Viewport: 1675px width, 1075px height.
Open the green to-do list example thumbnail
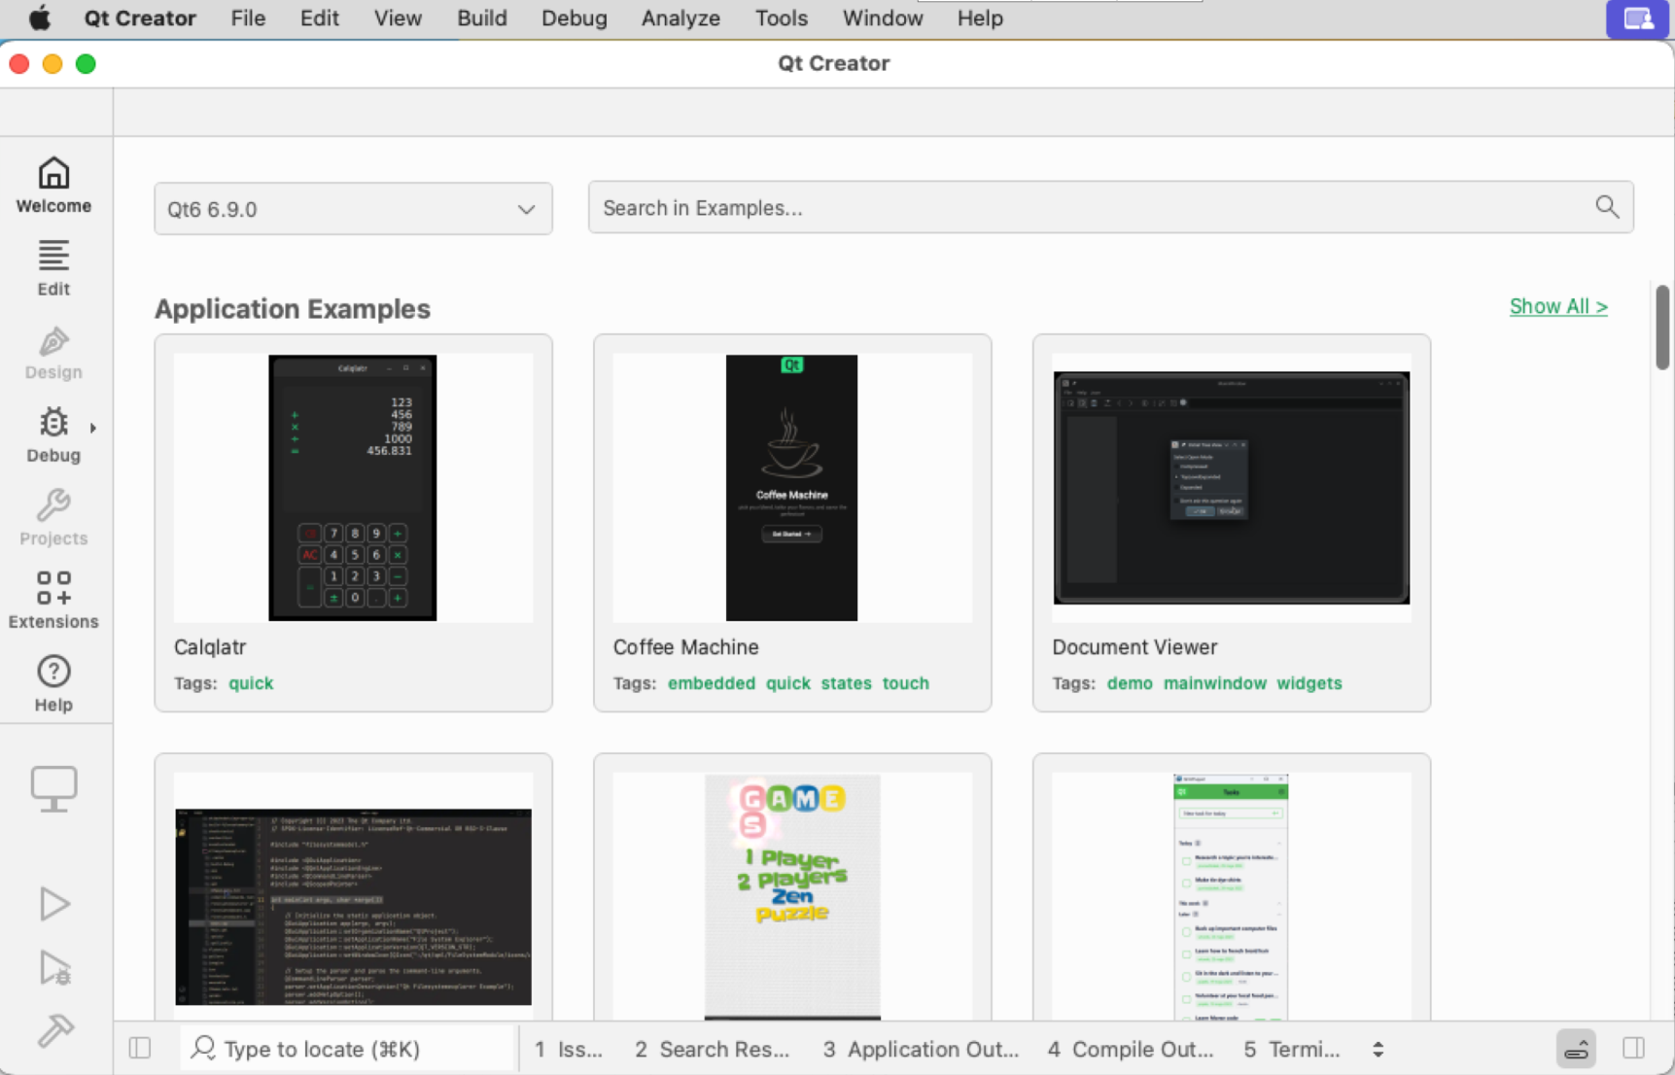(1232, 896)
